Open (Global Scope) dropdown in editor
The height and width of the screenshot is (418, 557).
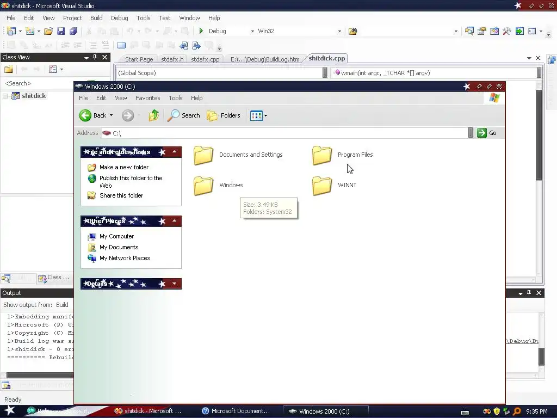tap(324, 73)
